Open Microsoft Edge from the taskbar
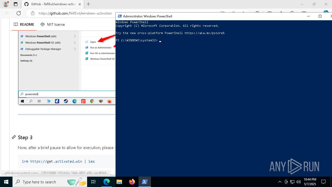Screen dimensions: 332x187 click(x=107, y=182)
